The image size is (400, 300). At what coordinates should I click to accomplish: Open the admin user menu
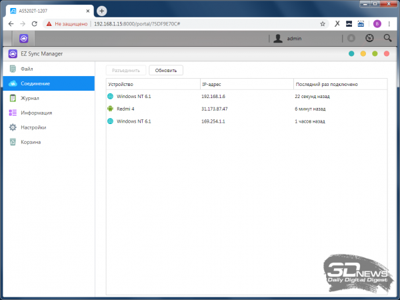(288, 39)
